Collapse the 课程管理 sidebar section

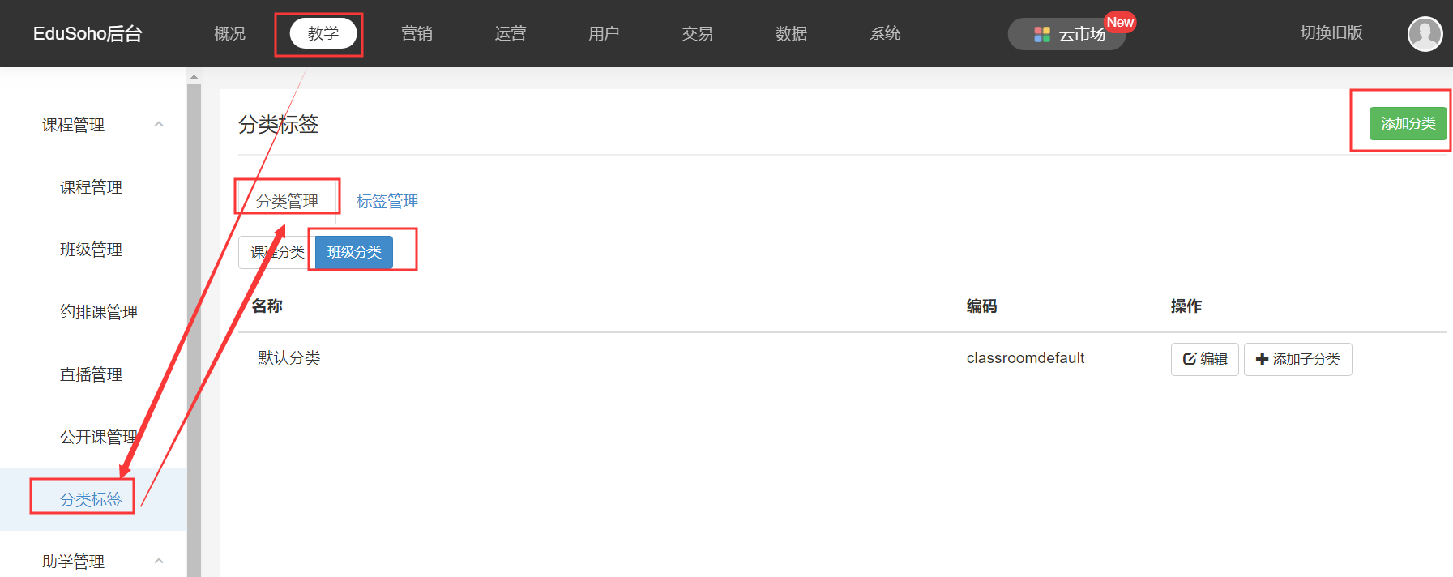159,125
